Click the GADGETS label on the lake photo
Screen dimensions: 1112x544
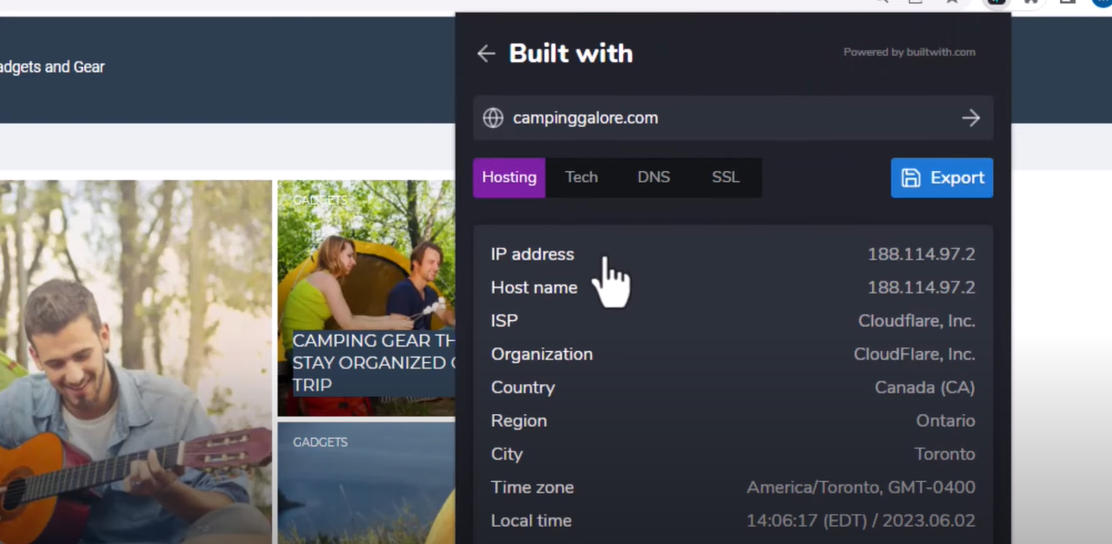click(x=320, y=443)
